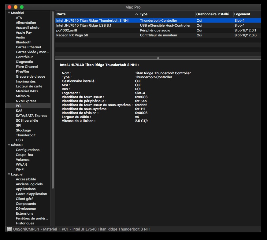Select the pci1002,aaf8 row

[158, 30]
